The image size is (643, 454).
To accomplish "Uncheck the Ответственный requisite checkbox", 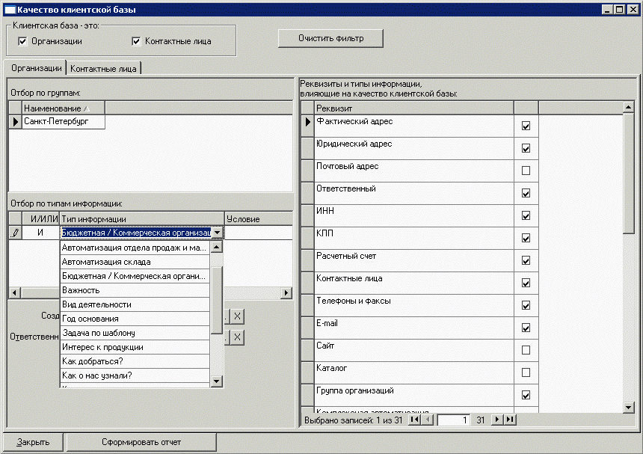I will (x=526, y=193).
